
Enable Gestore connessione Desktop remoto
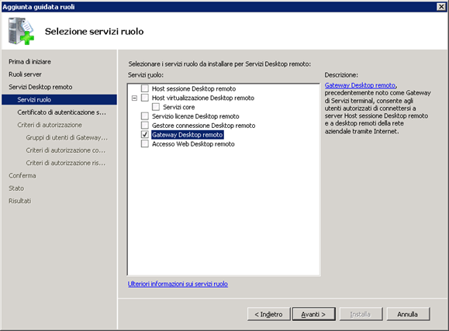[x=145, y=125]
